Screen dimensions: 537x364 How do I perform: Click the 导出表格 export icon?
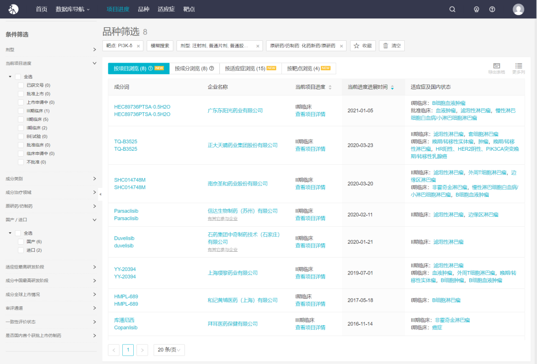pos(497,66)
